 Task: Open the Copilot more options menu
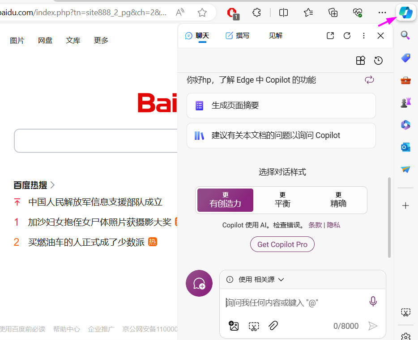click(364, 36)
